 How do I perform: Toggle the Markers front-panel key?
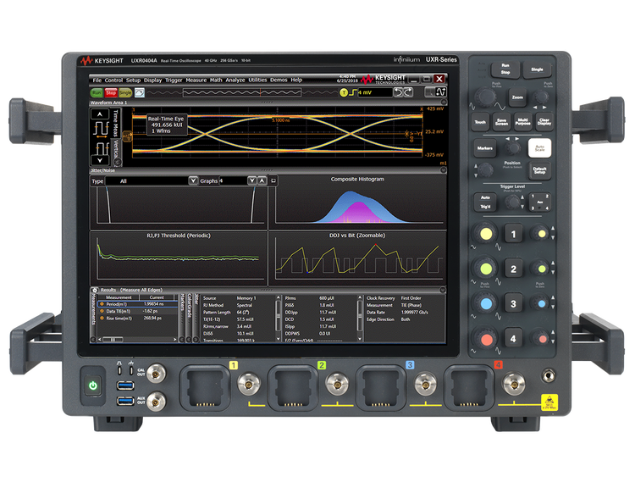[x=485, y=148]
